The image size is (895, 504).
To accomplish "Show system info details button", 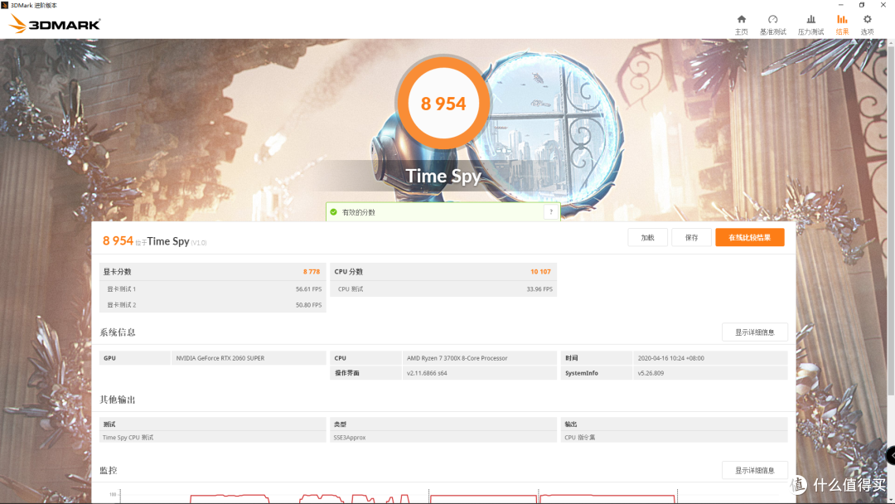I will (755, 332).
